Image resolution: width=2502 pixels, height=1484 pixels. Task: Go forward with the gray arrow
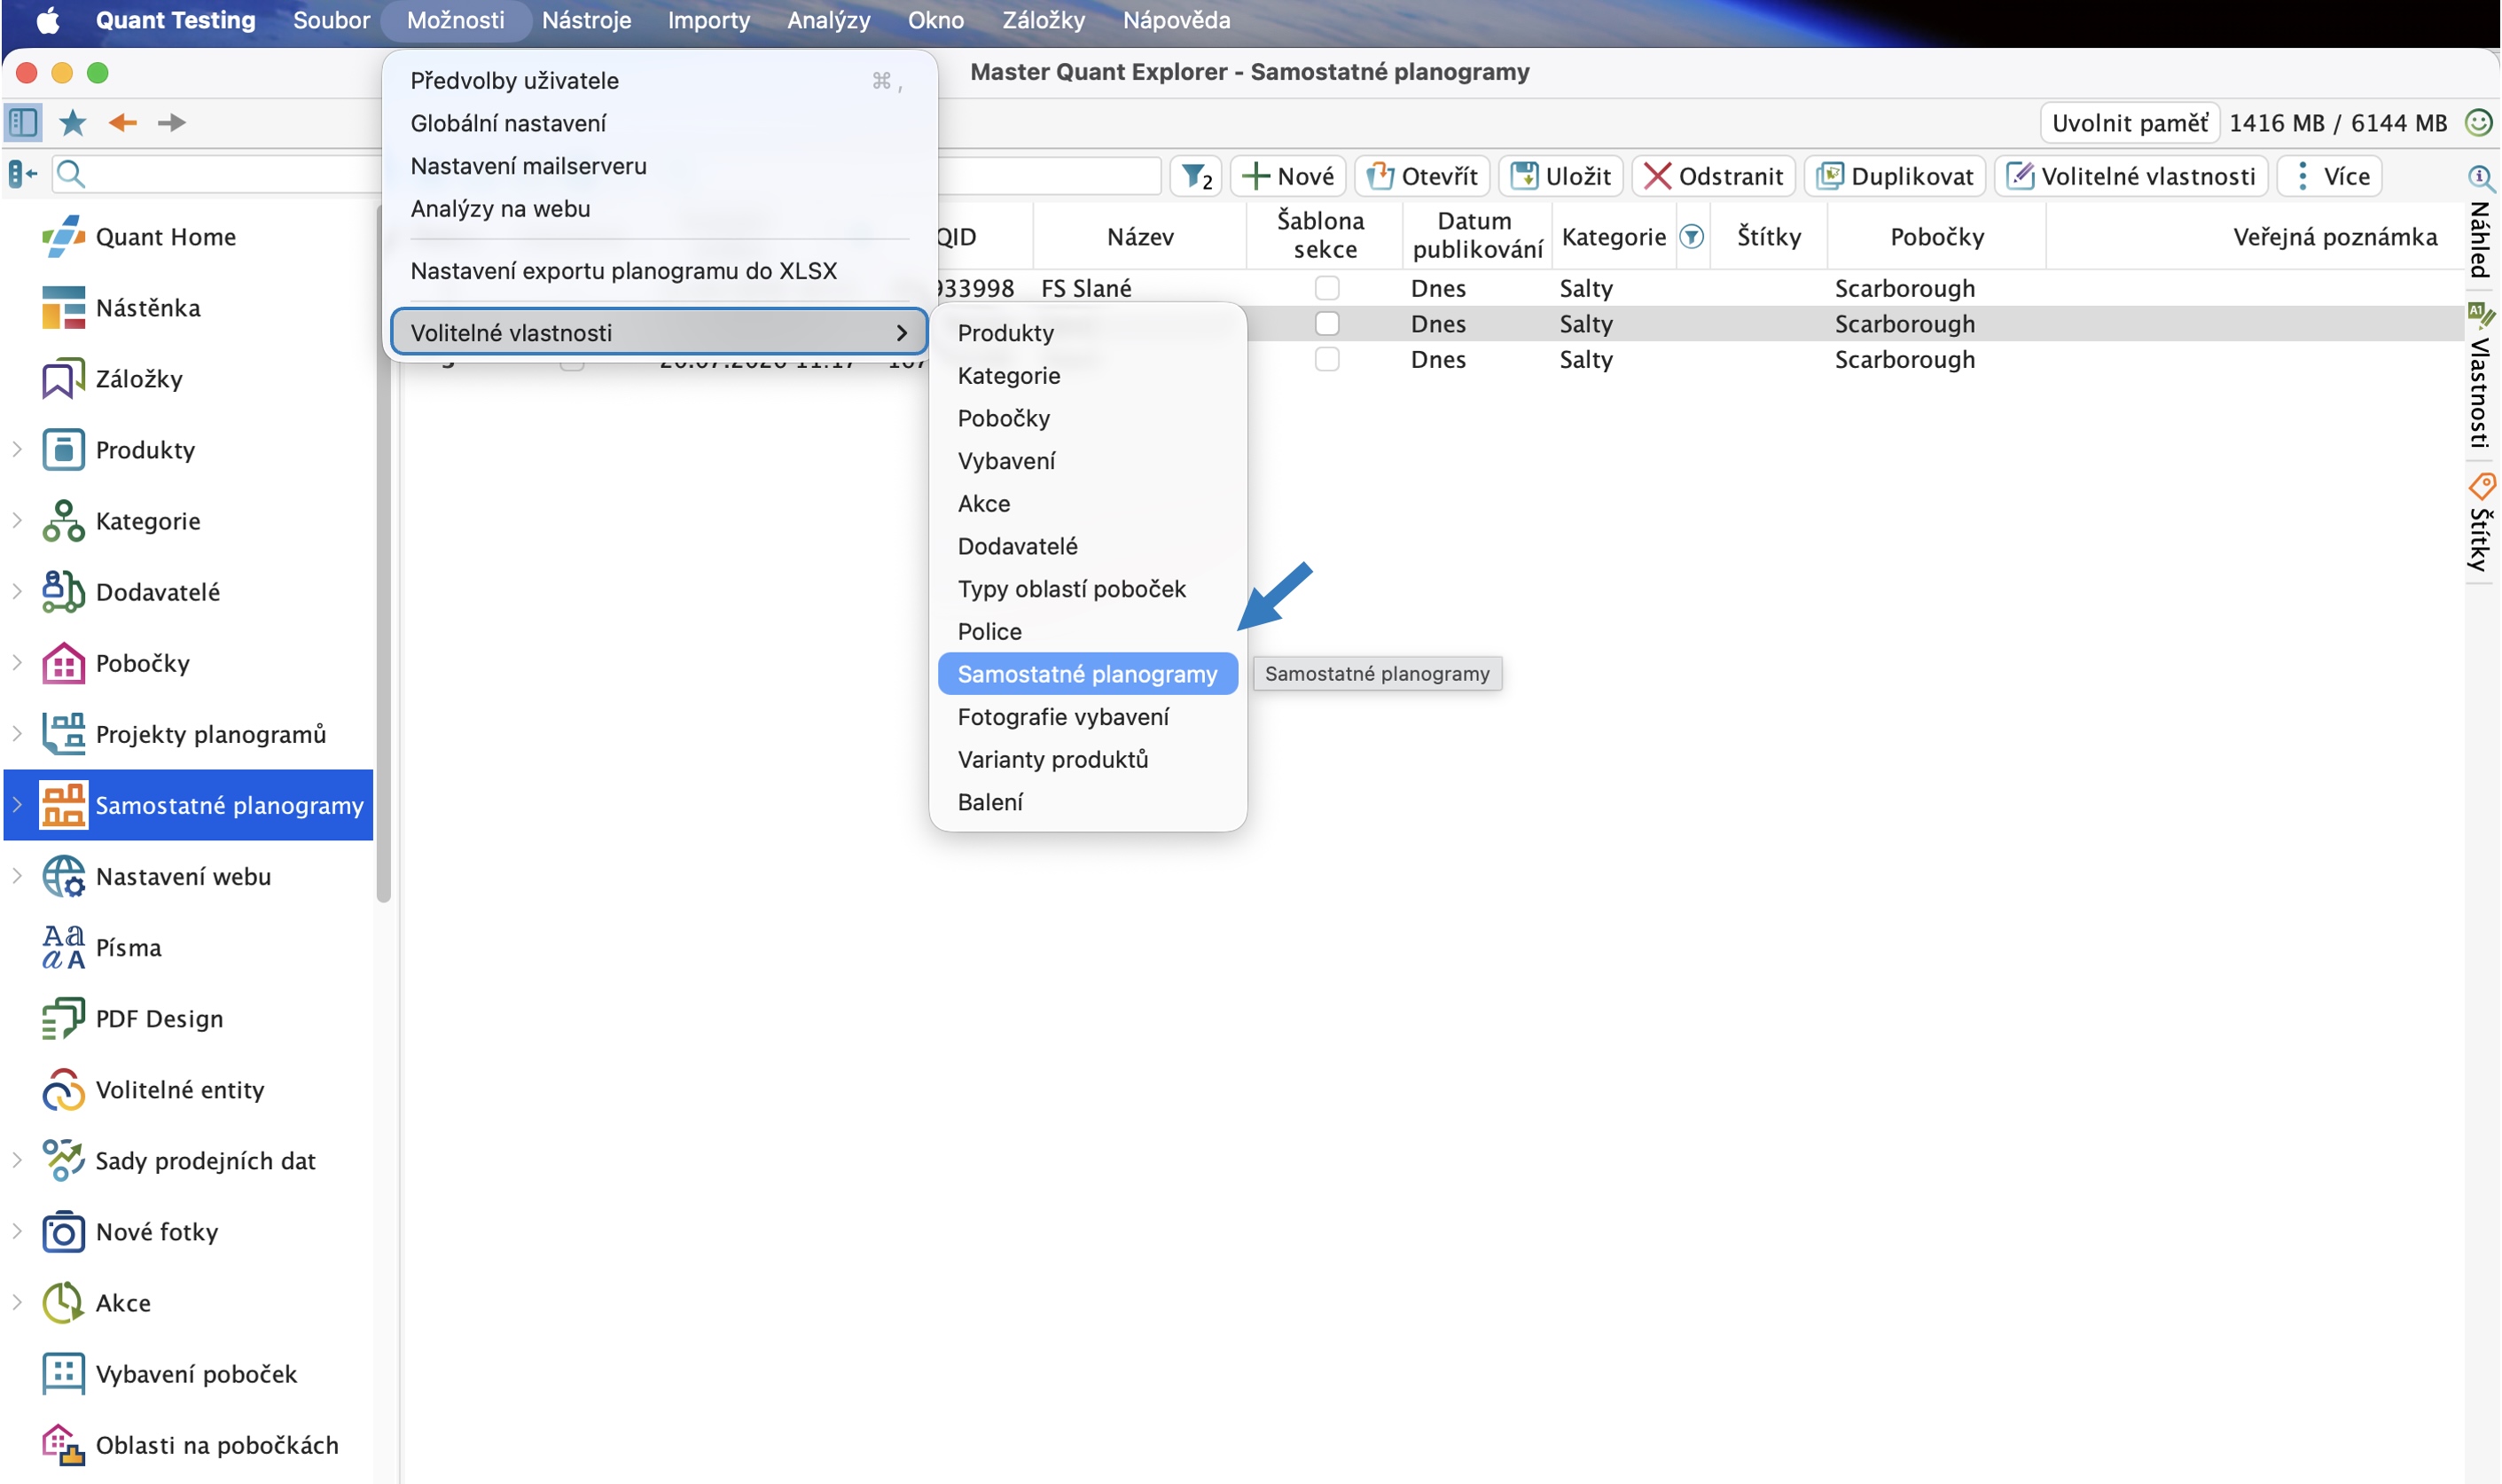172,123
